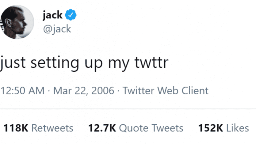The width and height of the screenshot is (256, 144).
Task: Click the Quote Tweets label
Action: coord(151,128)
